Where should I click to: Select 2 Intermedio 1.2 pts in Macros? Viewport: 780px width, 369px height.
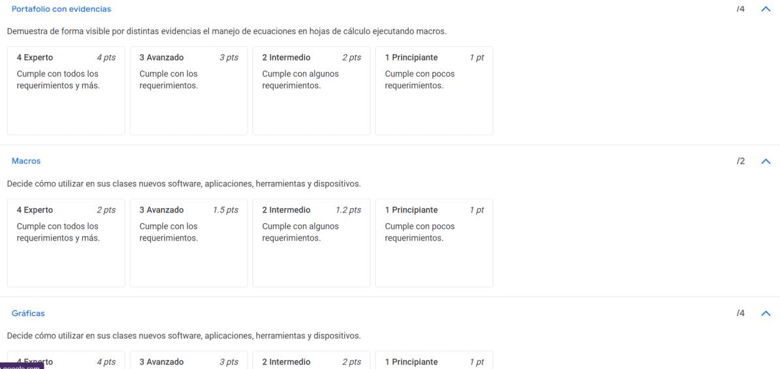[x=311, y=243]
